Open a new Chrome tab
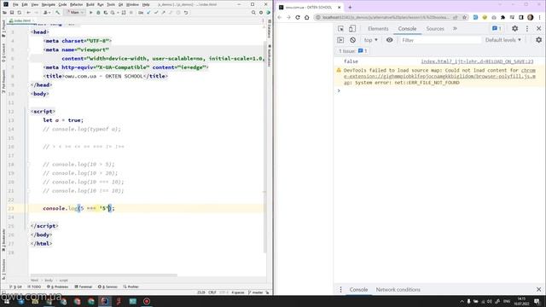The image size is (546, 307). (x=350, y=7)
